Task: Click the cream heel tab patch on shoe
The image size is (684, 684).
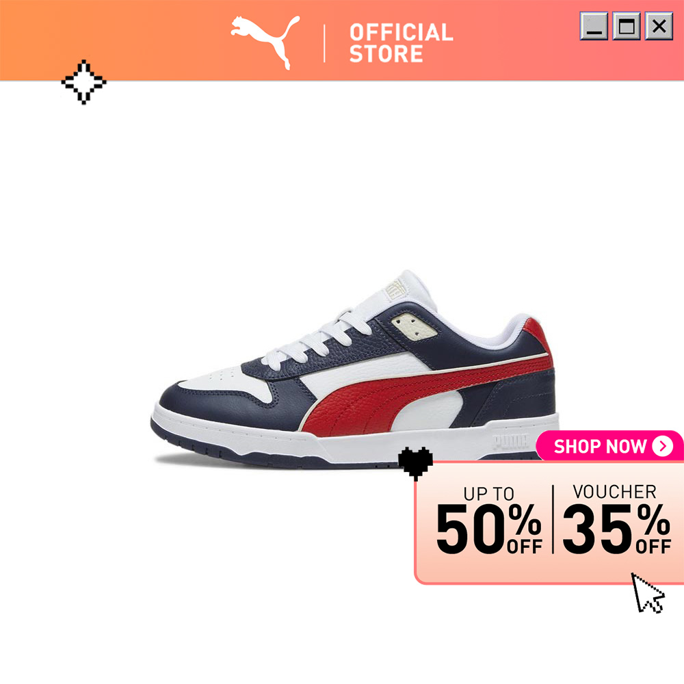Action: [414, 328]
